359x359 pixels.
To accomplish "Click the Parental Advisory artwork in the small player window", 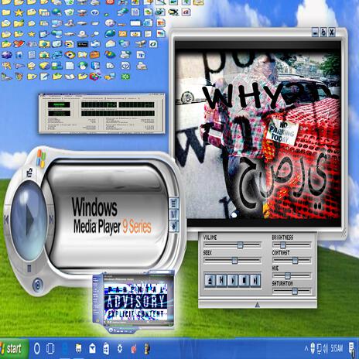I will (x=135, y=302).
